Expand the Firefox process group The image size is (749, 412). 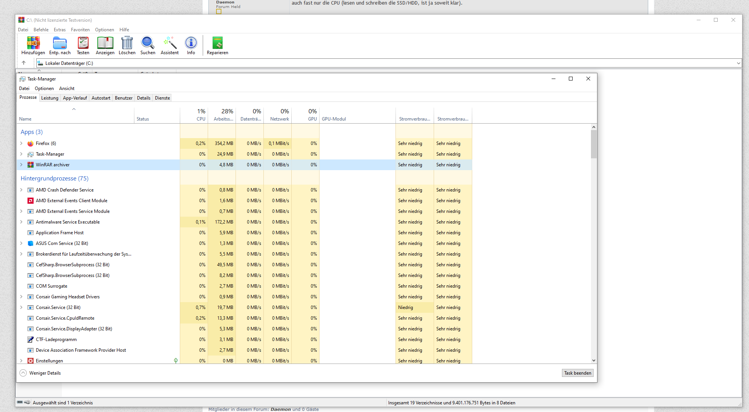[21, 143]
